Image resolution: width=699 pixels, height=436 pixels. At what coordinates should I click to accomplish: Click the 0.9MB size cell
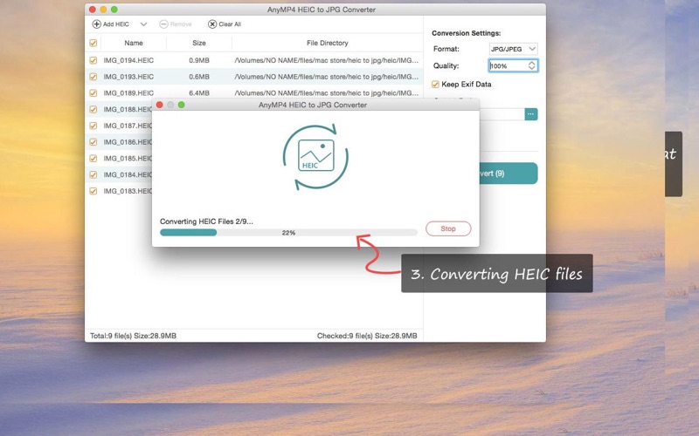pyautogui.click(x=199, y=60)
